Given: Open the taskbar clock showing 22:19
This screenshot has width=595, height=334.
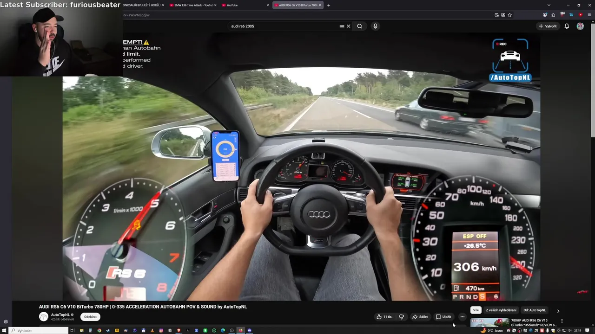Looking at the screenshot, I should 577,331.
